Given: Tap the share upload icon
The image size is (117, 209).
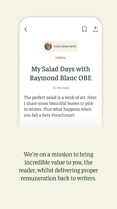Looking at the screenshot, I should (95, 29).
